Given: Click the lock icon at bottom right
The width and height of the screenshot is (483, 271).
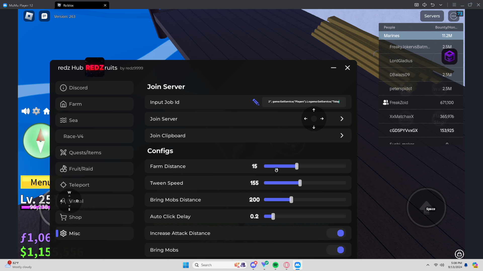Looking at the screenshot, I should [x=459, y=254].
